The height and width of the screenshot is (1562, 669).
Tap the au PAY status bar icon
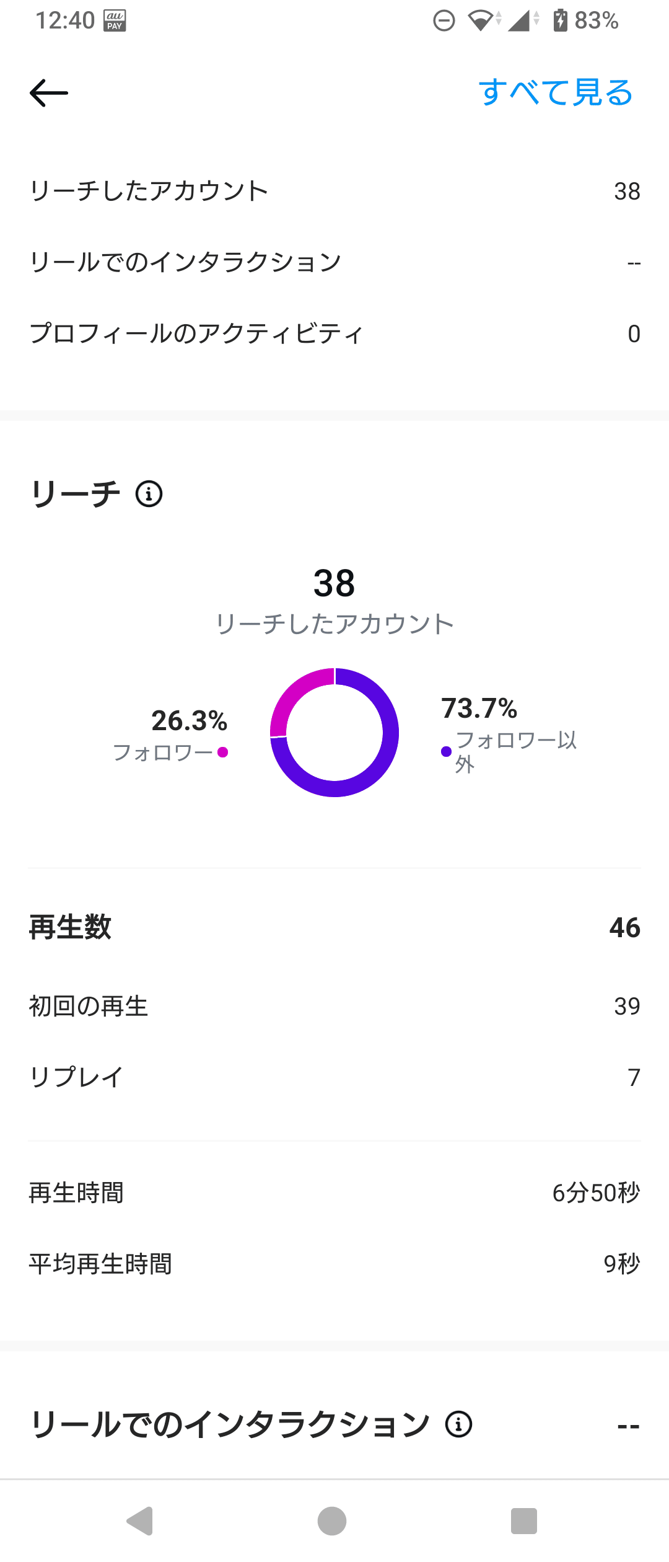115,20
